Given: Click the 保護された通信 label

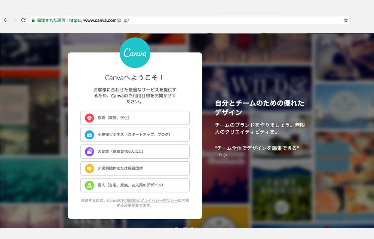Looking at the screenshot, I should point(51,20).
